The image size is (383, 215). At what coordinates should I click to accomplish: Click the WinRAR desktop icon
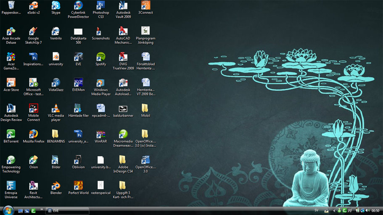100,134
